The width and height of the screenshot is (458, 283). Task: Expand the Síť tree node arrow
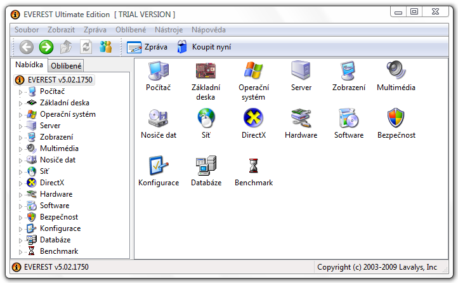point(20,172)
